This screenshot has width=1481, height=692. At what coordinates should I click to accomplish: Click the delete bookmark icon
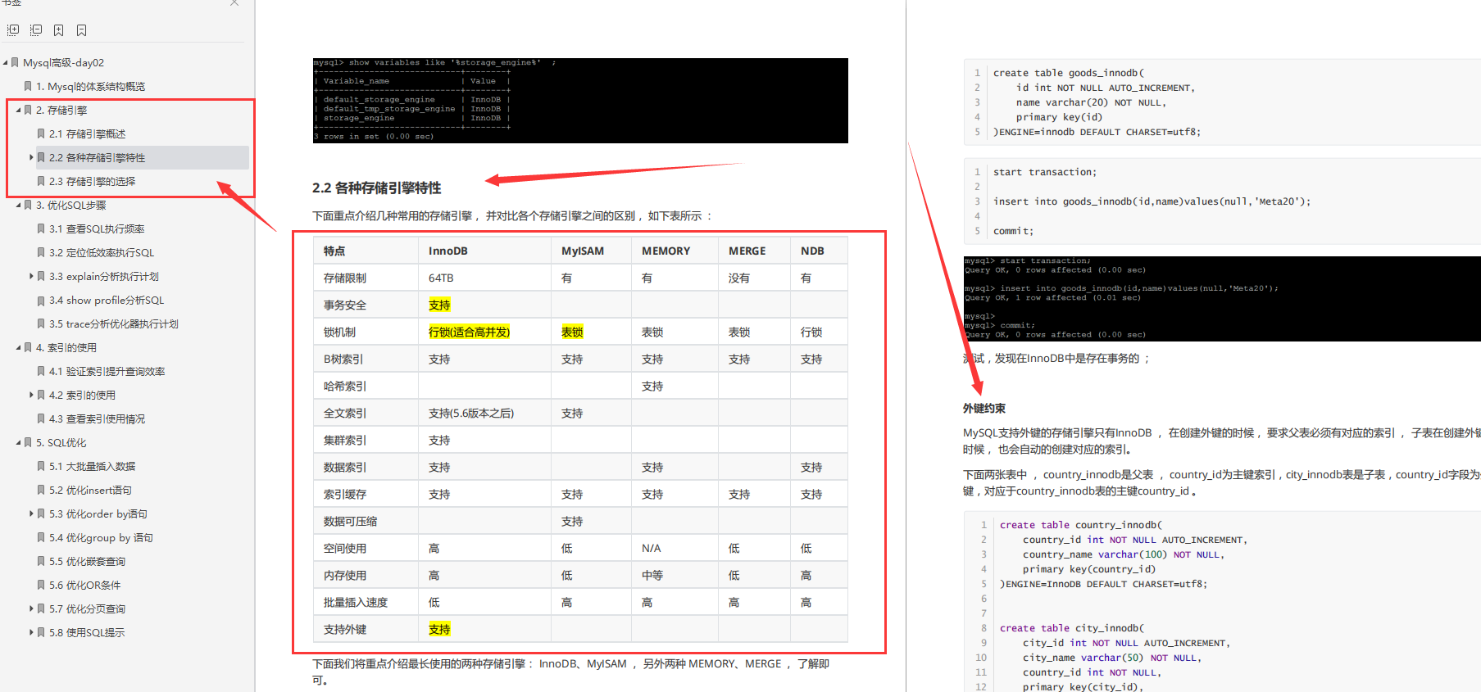pos(82,30)
